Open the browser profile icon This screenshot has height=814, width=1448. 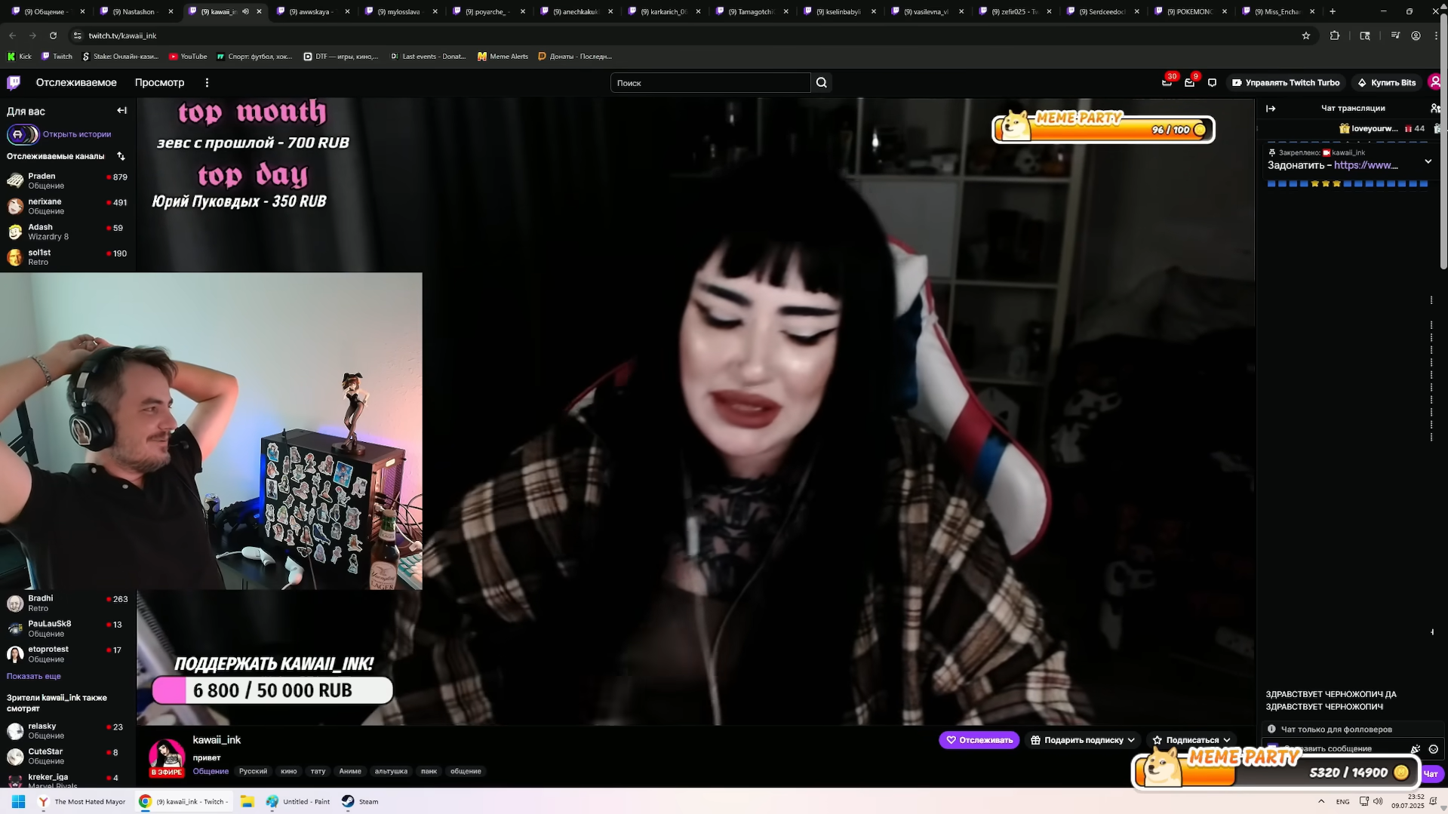(x=1416, y=35)
